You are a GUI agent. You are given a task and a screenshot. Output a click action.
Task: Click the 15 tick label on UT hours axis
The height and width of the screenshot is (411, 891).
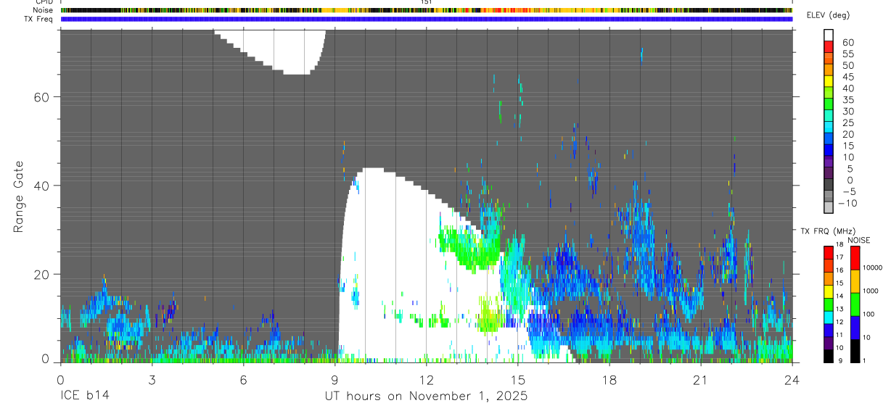pyautogui.click(x=517, y=379)
